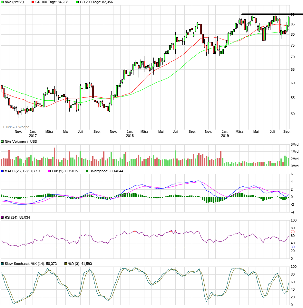
Task: Click the 'Divergence: -0,14044' text
Action: pos(106,171)
